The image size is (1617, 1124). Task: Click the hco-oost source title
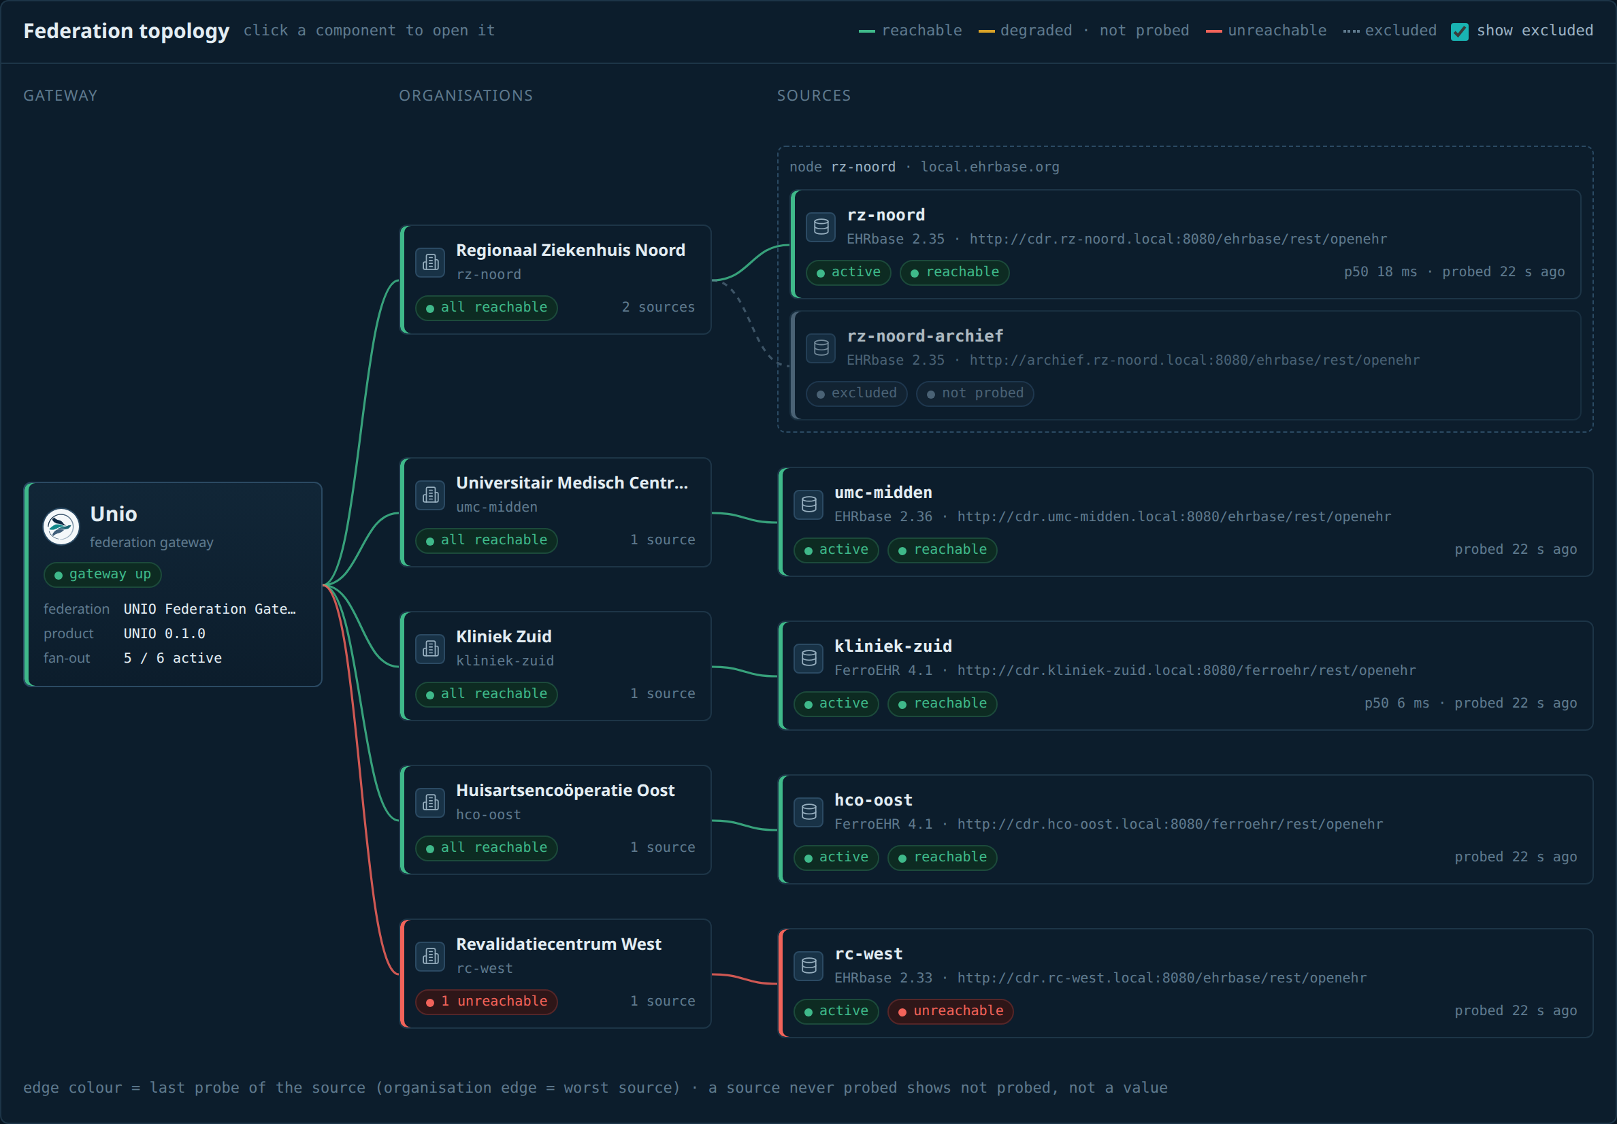(873, 800)
